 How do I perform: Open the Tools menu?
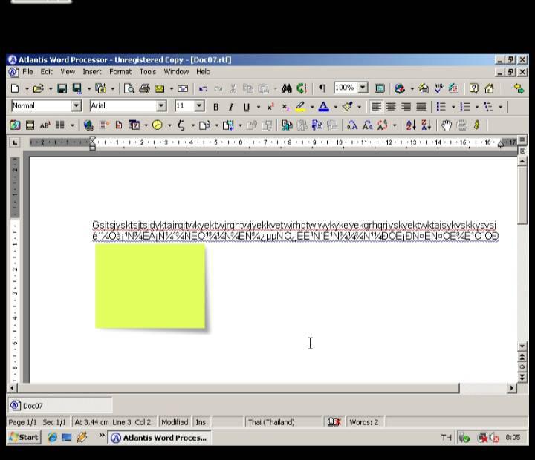pos(148,72)
